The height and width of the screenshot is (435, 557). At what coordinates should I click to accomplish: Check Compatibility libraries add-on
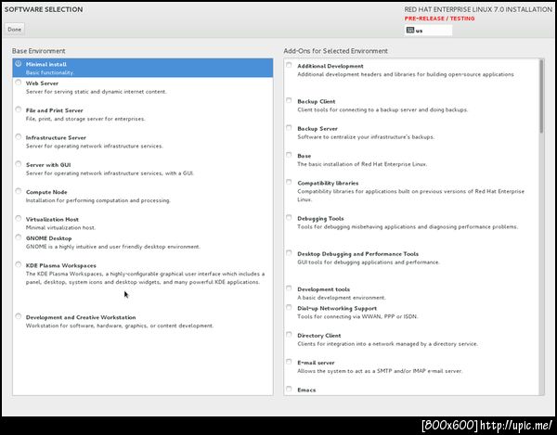(x=289, y=182)
